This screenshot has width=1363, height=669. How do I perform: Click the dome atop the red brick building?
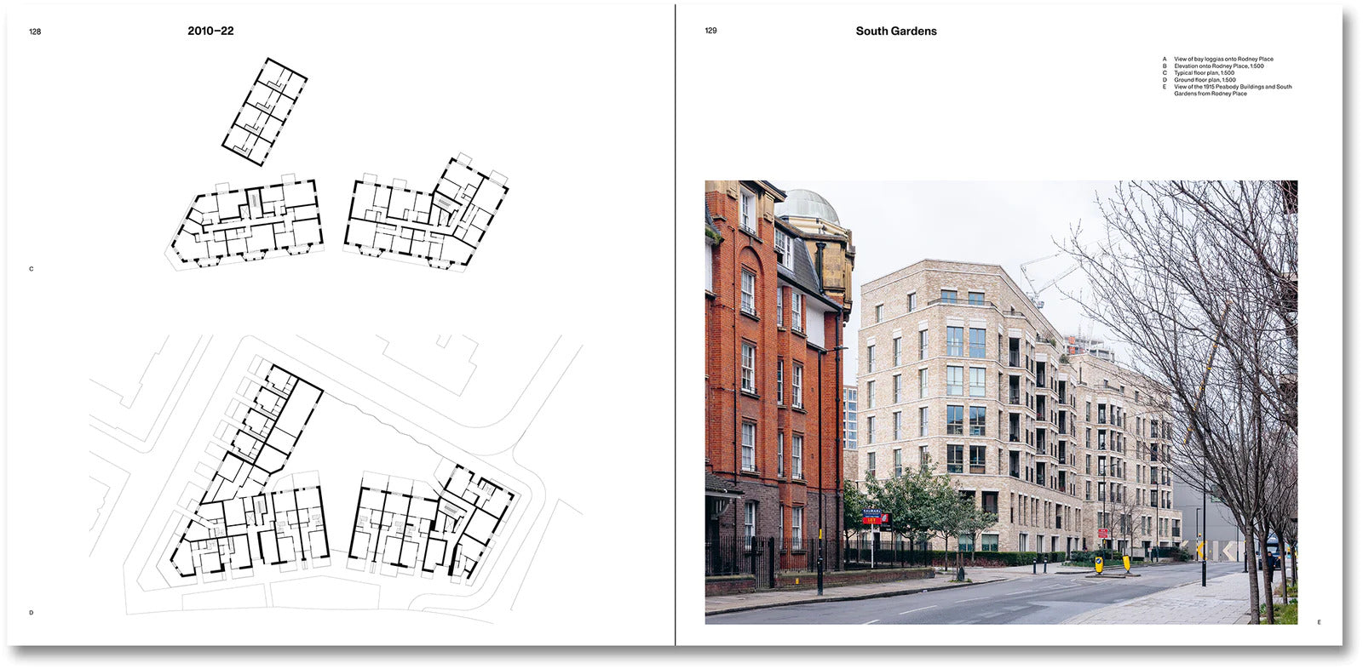(x=808, y=205)
